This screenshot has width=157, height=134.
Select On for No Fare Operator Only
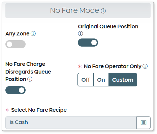[x=101, y=80]
